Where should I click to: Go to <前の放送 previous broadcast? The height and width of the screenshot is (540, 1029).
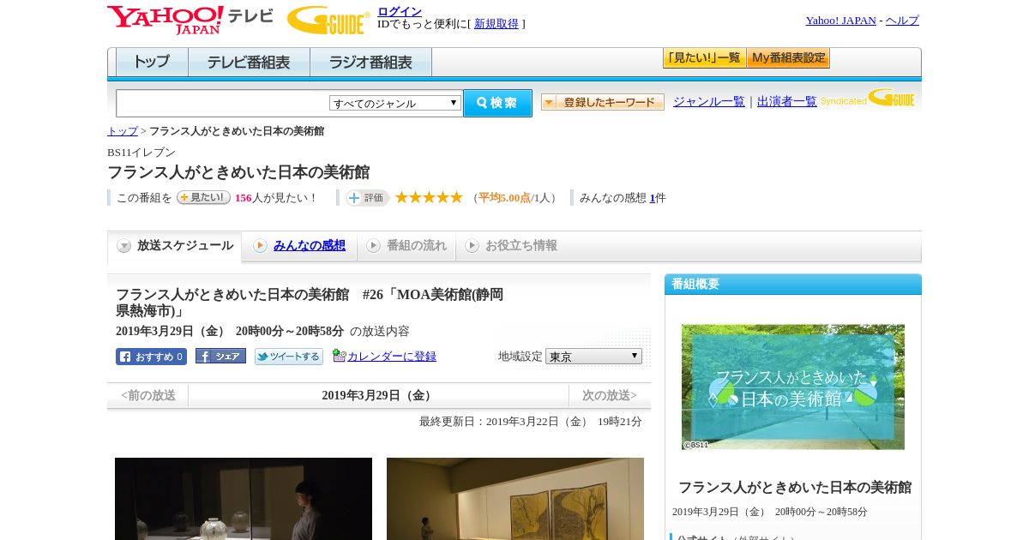coord(148,395)
